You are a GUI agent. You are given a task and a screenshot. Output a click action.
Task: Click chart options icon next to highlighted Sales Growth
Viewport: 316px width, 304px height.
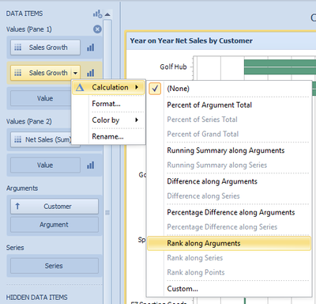90,73
